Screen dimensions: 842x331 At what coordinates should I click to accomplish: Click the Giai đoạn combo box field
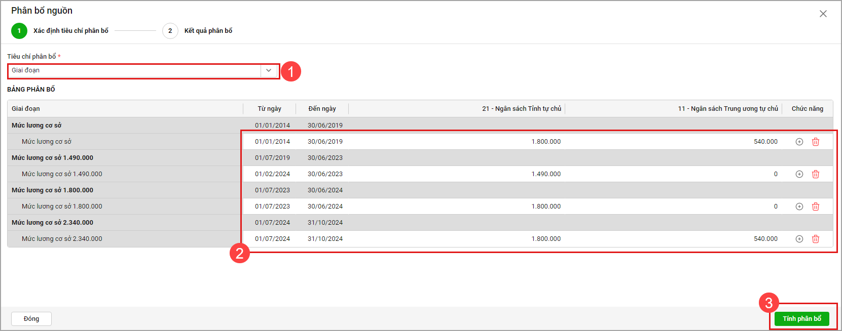(134, 70)
